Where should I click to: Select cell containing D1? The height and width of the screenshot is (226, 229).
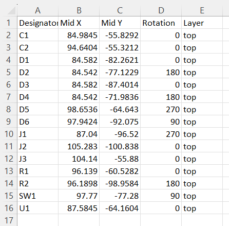tap(38, 60)
